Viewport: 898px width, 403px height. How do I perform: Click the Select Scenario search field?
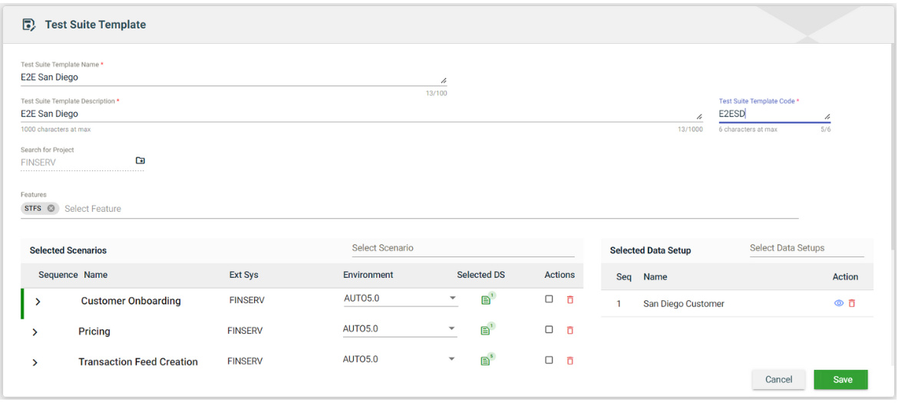coord(462,248)
